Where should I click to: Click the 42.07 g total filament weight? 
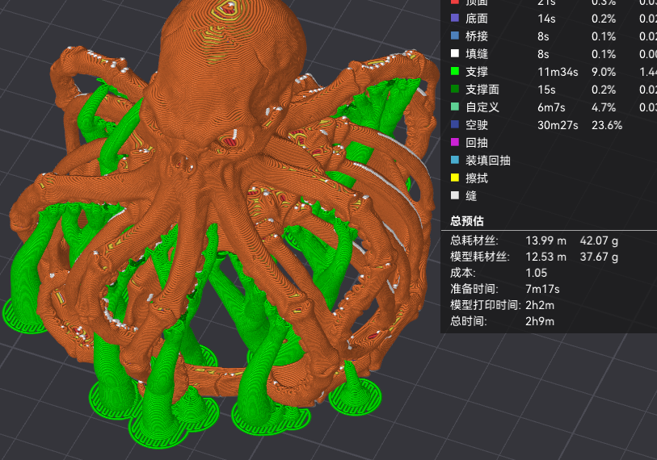[x=599, y=240]
